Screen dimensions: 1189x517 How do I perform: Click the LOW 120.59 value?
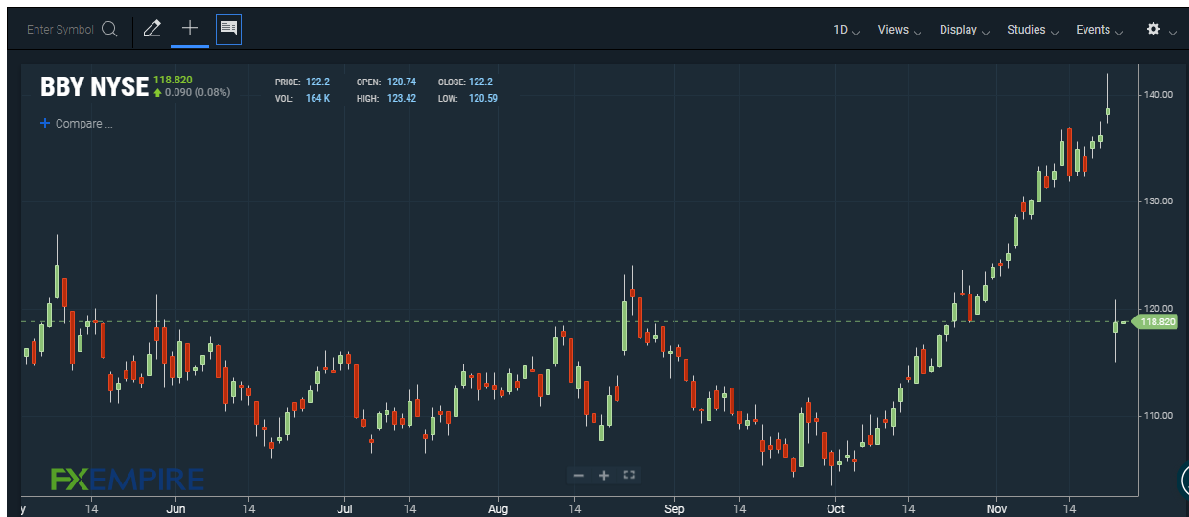pyautogui.click(x=482, y=99)
